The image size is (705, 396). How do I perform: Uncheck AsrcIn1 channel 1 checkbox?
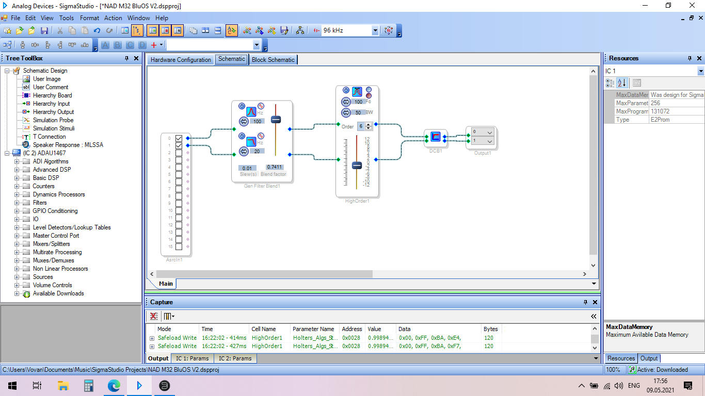pyautogui.click(x=179, y=145)
